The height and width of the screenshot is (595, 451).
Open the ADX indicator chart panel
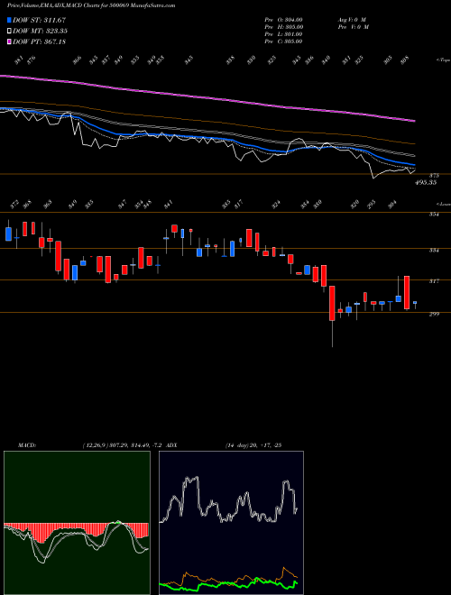[231, 523]
